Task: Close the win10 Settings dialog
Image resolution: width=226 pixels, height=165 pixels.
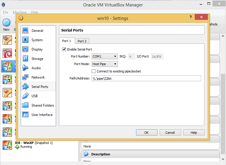Action: point(201,17)
